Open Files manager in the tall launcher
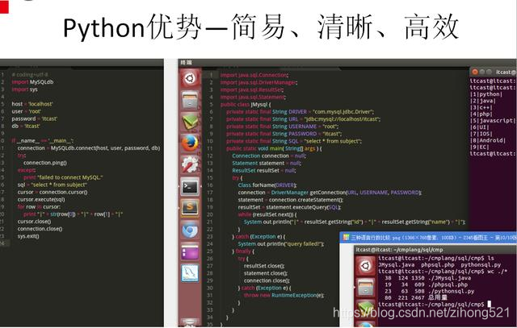 190,101
